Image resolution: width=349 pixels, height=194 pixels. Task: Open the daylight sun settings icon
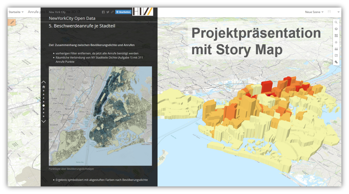[x=336, y=42]
